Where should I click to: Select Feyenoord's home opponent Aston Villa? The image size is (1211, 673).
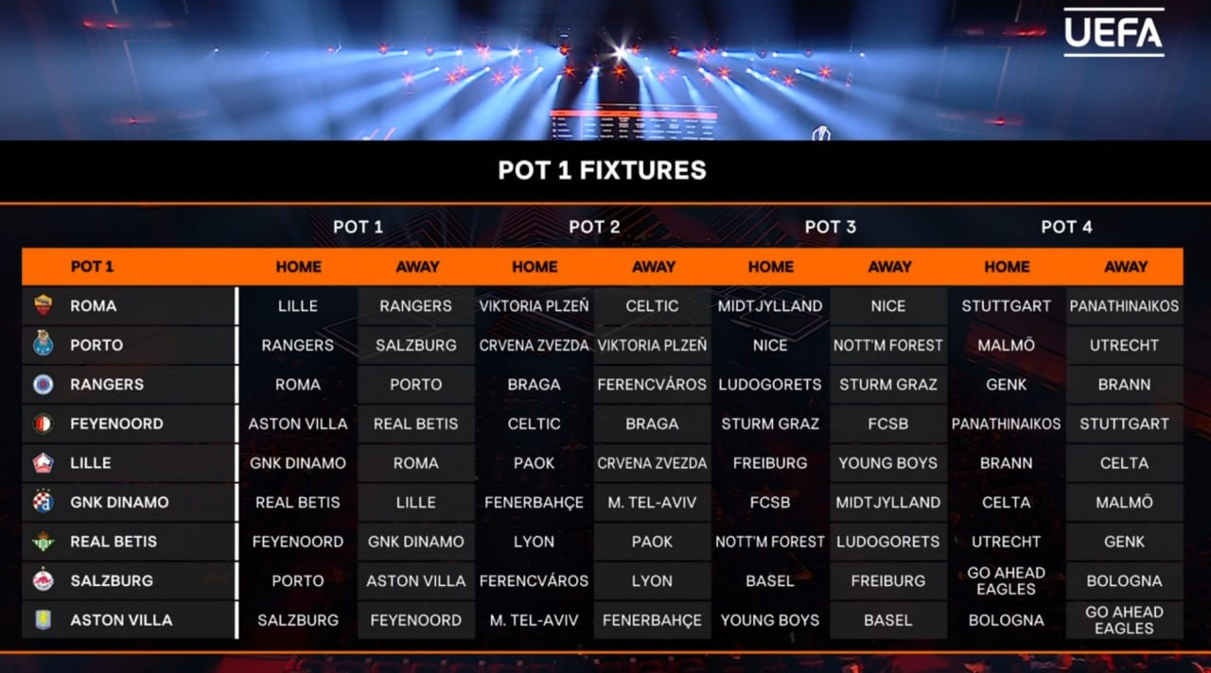(x=298, y=423)
